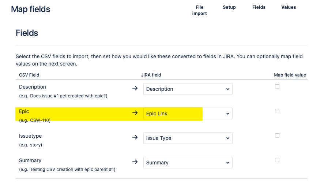
Task: Click the chevron on the Summary dropdown
Action: pos(228,163)
